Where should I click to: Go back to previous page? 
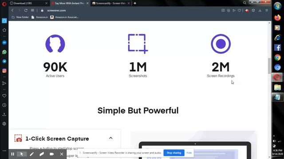coord(12,11)
